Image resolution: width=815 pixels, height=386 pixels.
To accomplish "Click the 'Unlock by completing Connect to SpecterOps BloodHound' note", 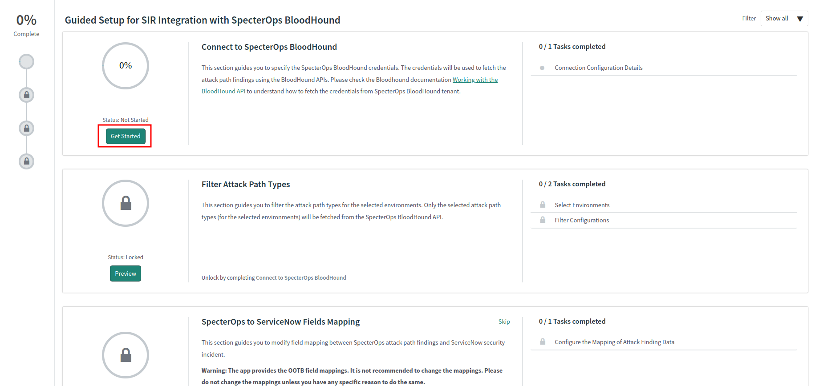I will [274, 278].
